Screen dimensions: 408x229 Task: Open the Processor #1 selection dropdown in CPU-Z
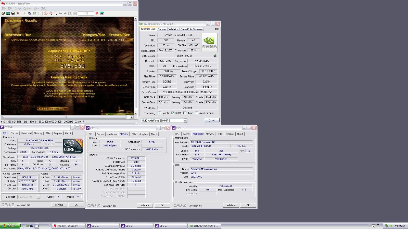pos(38,197)
